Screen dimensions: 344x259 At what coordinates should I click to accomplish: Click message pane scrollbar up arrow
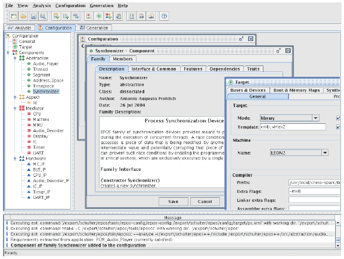tap(338, 223)
